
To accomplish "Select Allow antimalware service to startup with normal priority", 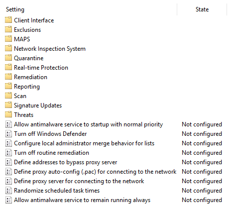I will [x=89, y=124].
